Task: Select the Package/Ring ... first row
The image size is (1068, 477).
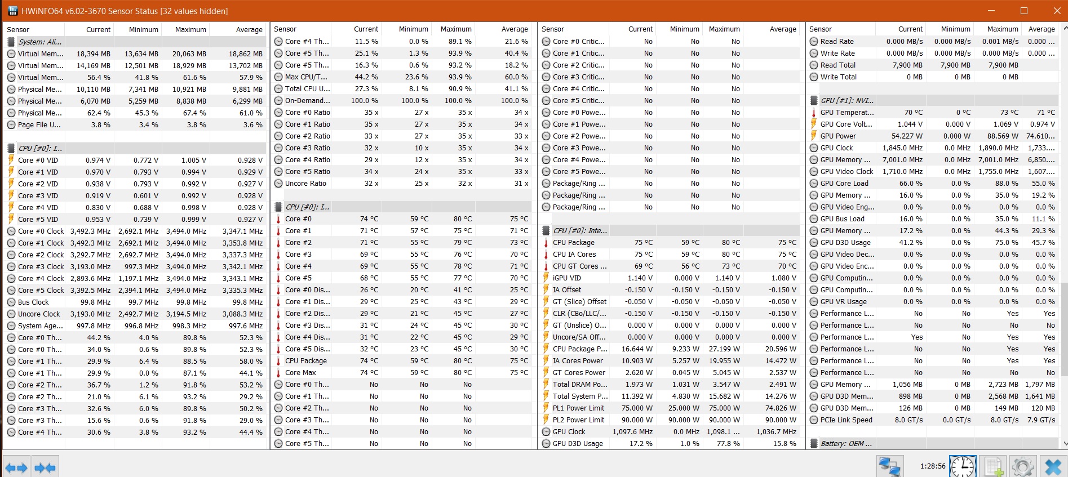Action: pos(670,183)
